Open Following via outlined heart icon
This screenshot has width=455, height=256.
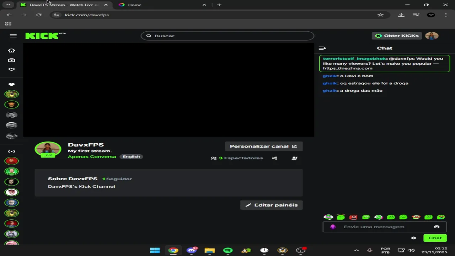[12, 69]
